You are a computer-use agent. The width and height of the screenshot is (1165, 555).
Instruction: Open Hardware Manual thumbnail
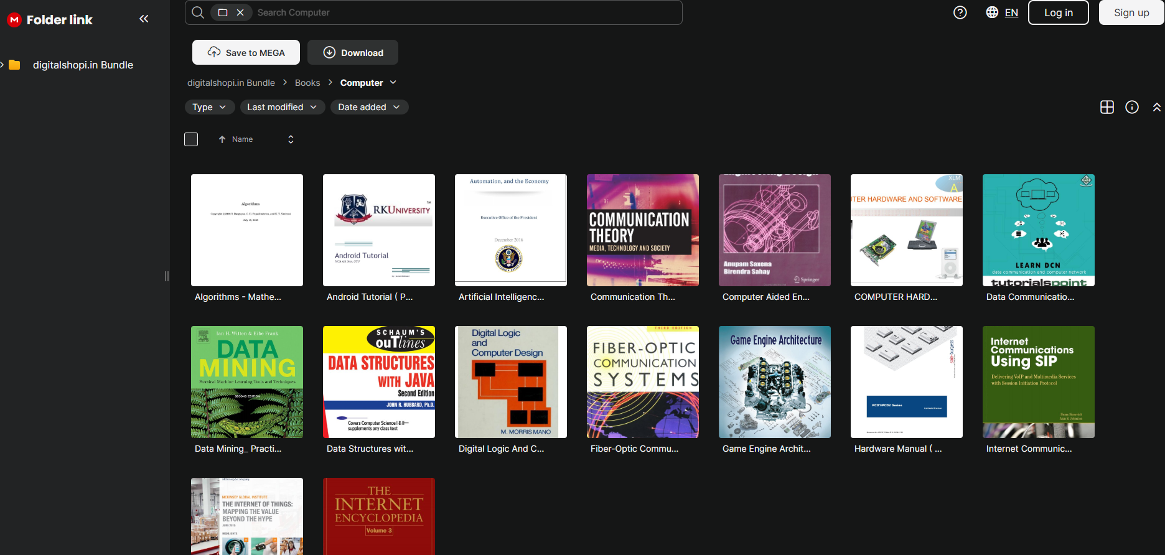907,382
